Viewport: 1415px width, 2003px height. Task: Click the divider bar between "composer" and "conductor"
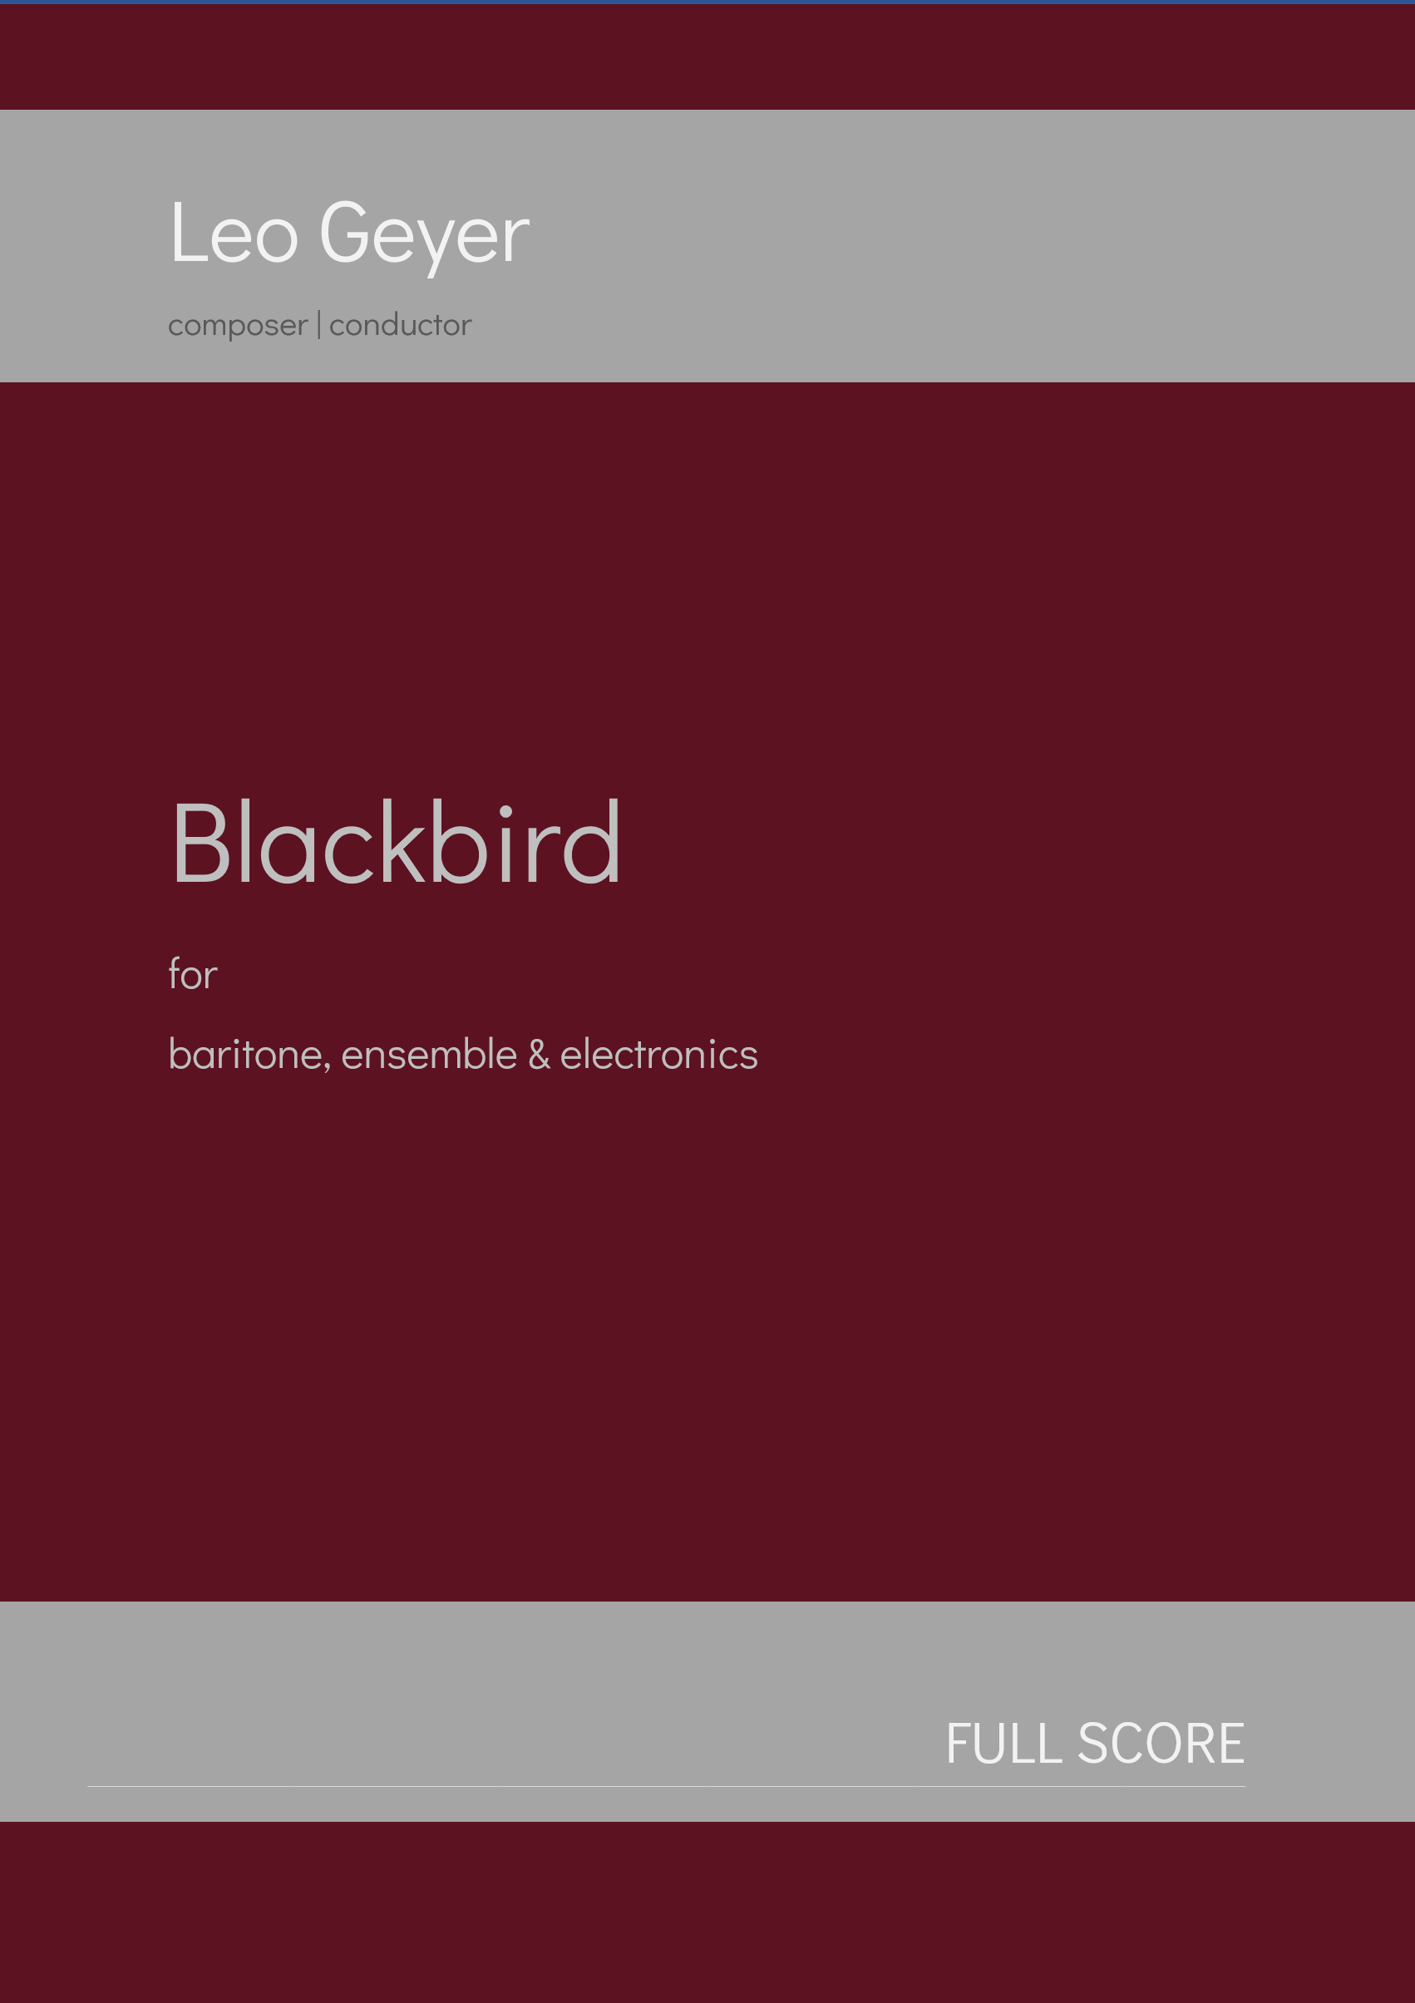pyautogui.click(x=321, y=322)
